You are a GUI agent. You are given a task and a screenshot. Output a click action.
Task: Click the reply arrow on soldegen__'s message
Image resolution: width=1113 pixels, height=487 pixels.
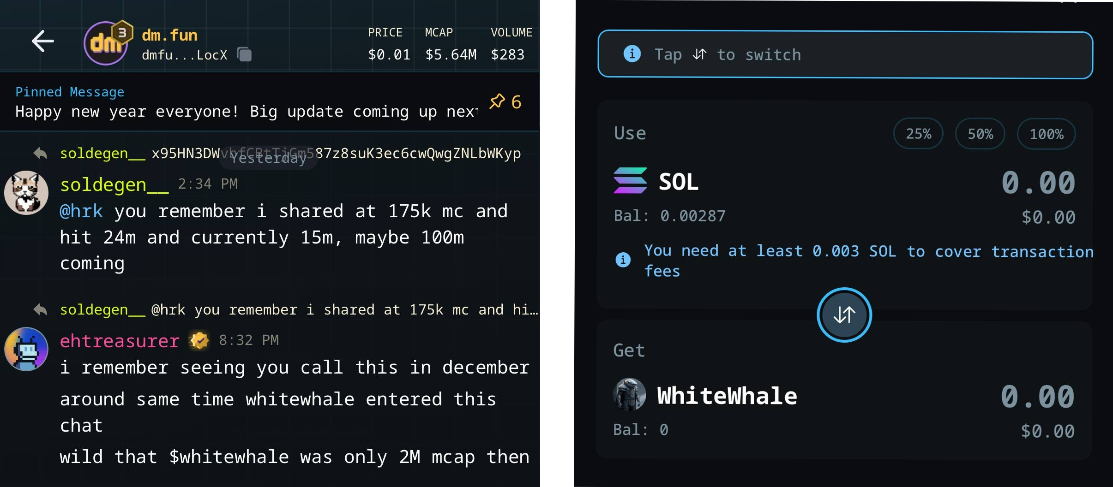click(x=41, y=153)
